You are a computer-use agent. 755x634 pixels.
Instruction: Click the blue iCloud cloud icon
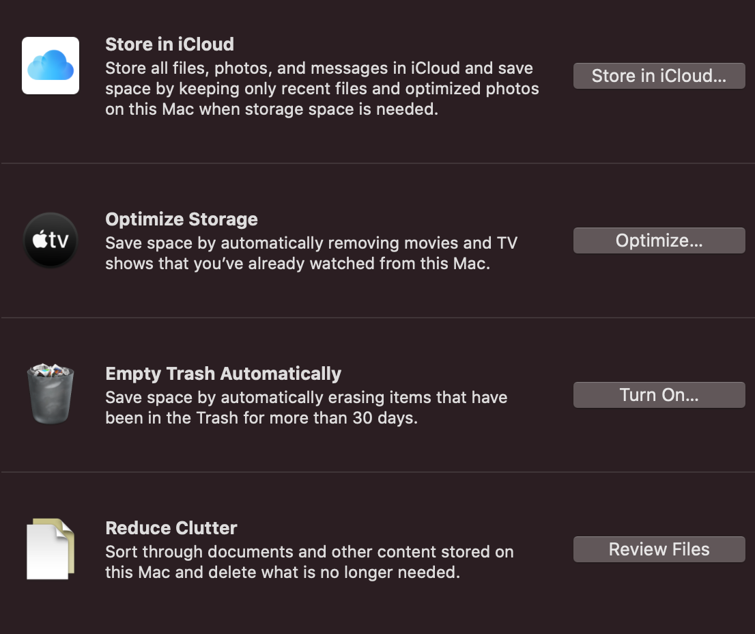pos(51,66)
